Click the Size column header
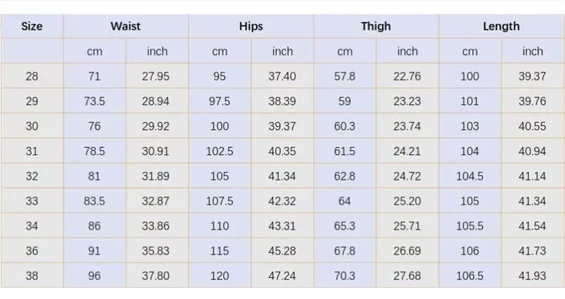565x299 pixels. pos(32,27)
